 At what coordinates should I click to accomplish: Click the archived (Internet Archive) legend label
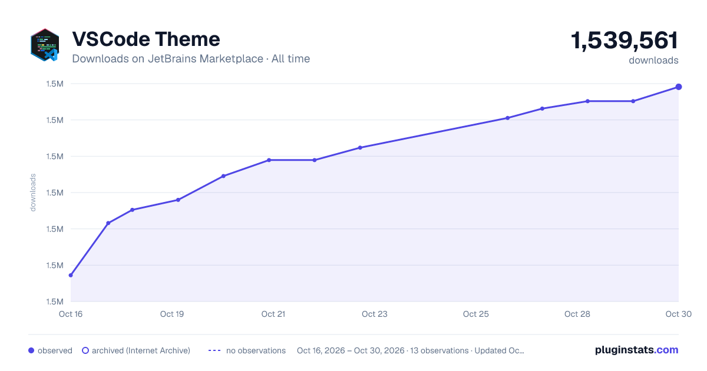point(141,350)
